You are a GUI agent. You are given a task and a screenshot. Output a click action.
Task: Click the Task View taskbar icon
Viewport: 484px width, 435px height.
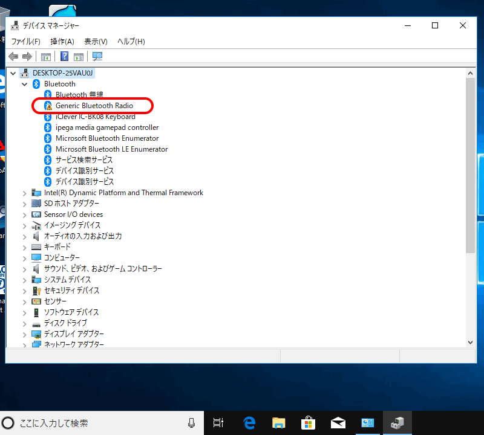click(219, 423)
